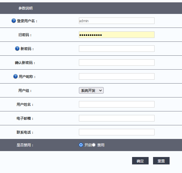Click the 用户组 label text
The height and width of the screenshot is (173, 182).
pyautogui.click(x=25, y=91)
